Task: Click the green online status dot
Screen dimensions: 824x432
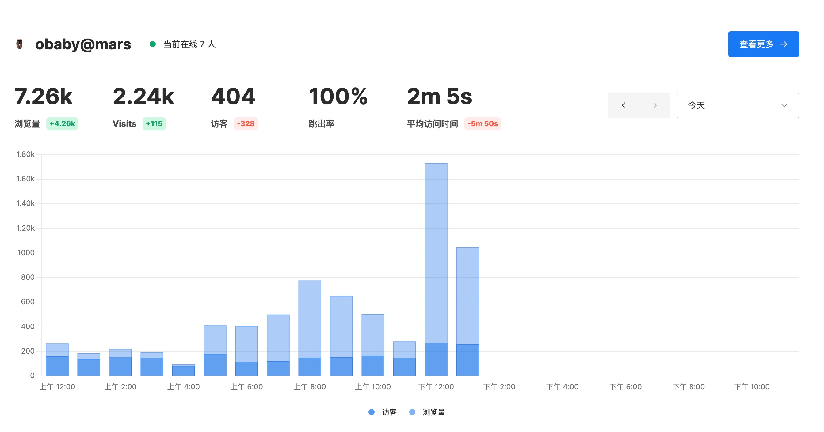Action: 153,44
